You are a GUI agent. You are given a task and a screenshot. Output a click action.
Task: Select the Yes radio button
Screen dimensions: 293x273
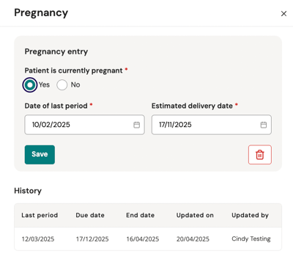(x=30, y=85)
